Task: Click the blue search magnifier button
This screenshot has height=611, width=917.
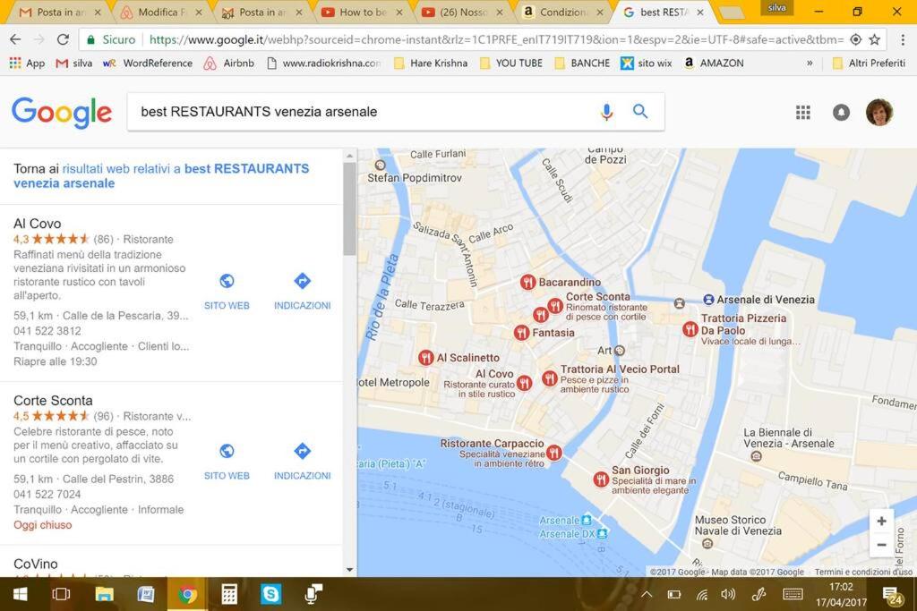Action: pyautogui.click(x=640, y=111)
